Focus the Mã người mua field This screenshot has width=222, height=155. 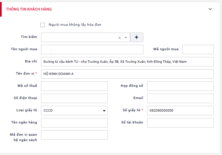click(x=198, y=50)
